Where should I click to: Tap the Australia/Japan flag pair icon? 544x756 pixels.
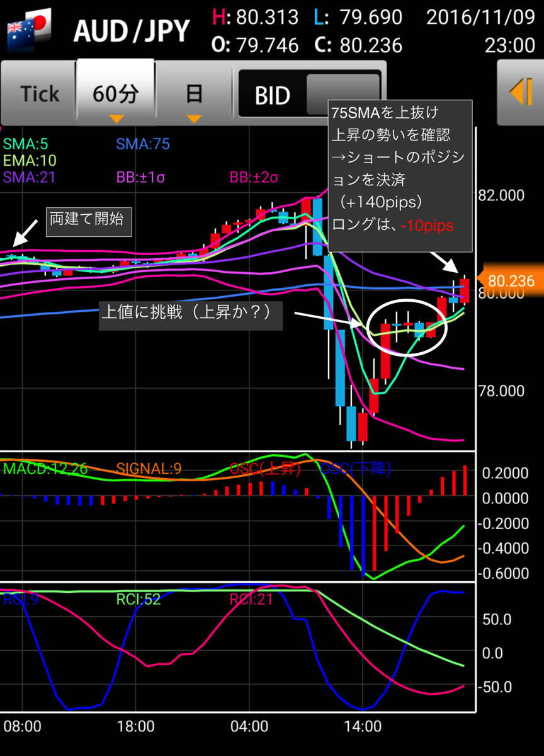[28, 30]
